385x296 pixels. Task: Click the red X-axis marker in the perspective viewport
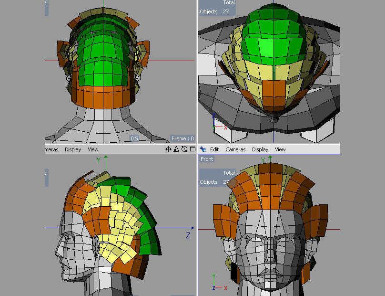click(225, 128)
